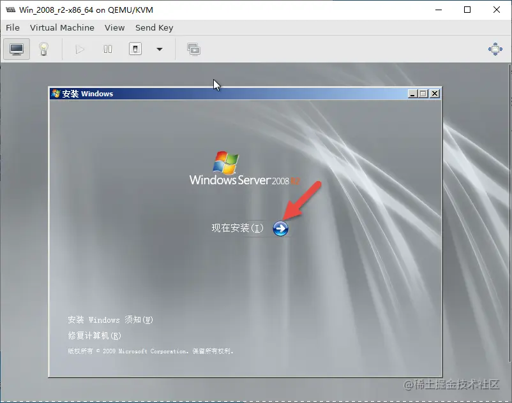512x403 pixels.
Task: Minimize the 安装 Windows setup window
Action: pyautogui.click(x=412, y=94)
